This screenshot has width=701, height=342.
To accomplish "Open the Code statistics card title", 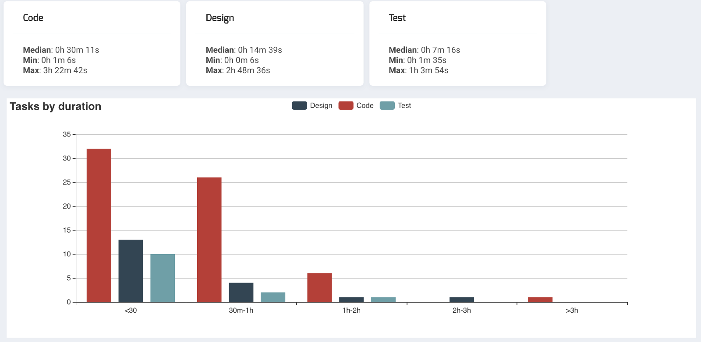I will 33,18.
